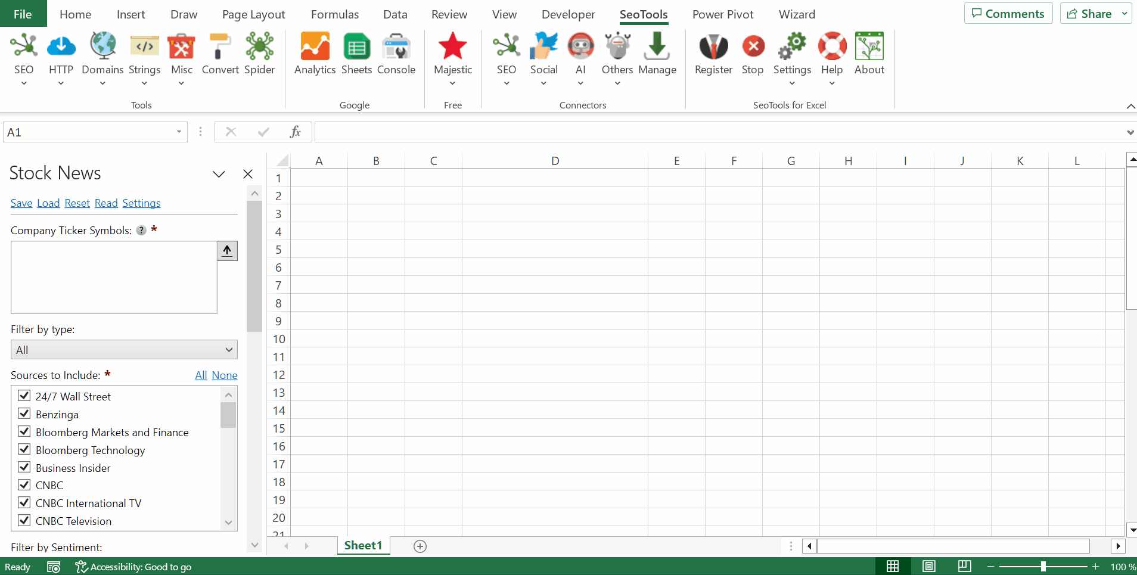Switch to Page Layout view in status bar
The height and width of the screenshot is (575, 1137).
click(x=928, y=566)
